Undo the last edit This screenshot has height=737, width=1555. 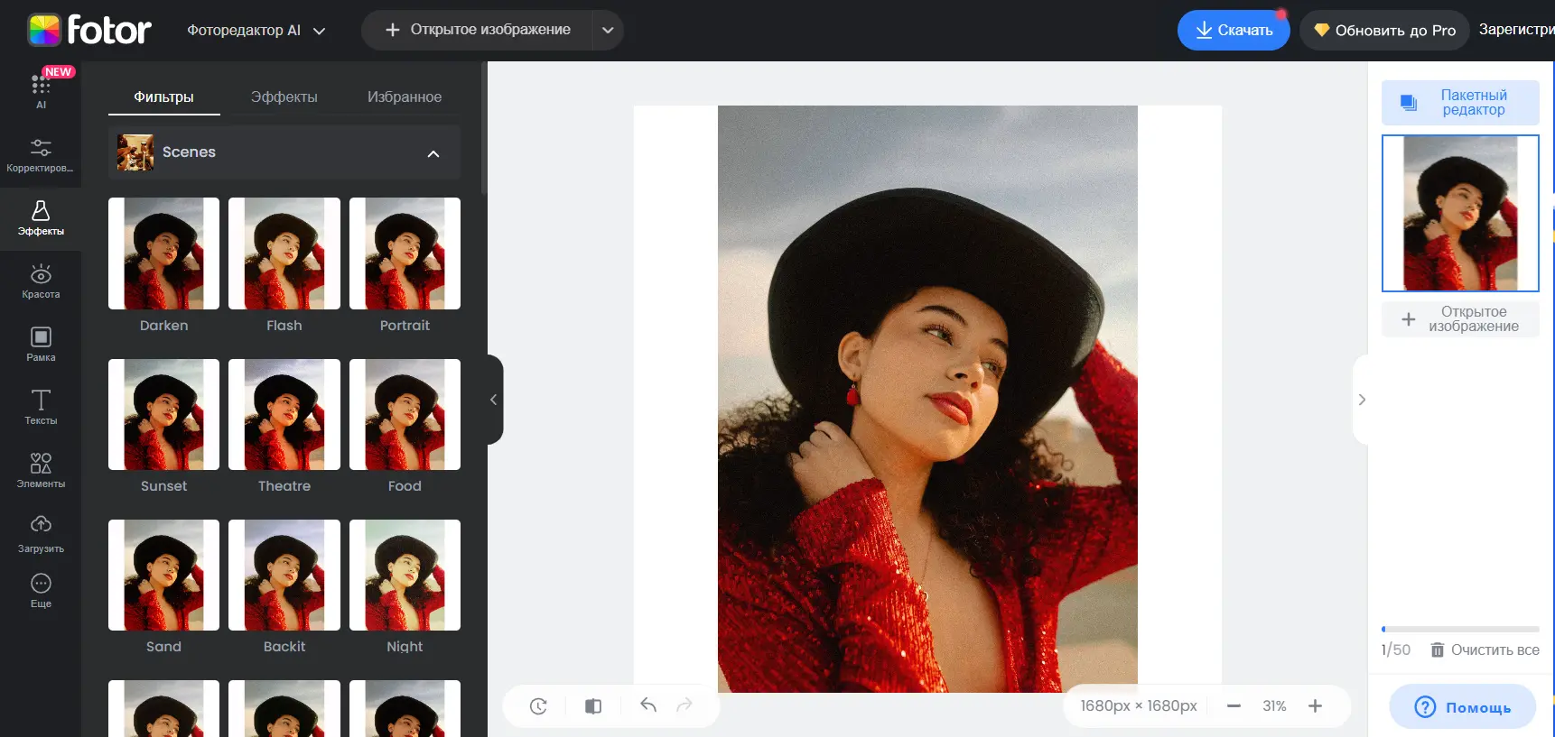tap(648, 705)
